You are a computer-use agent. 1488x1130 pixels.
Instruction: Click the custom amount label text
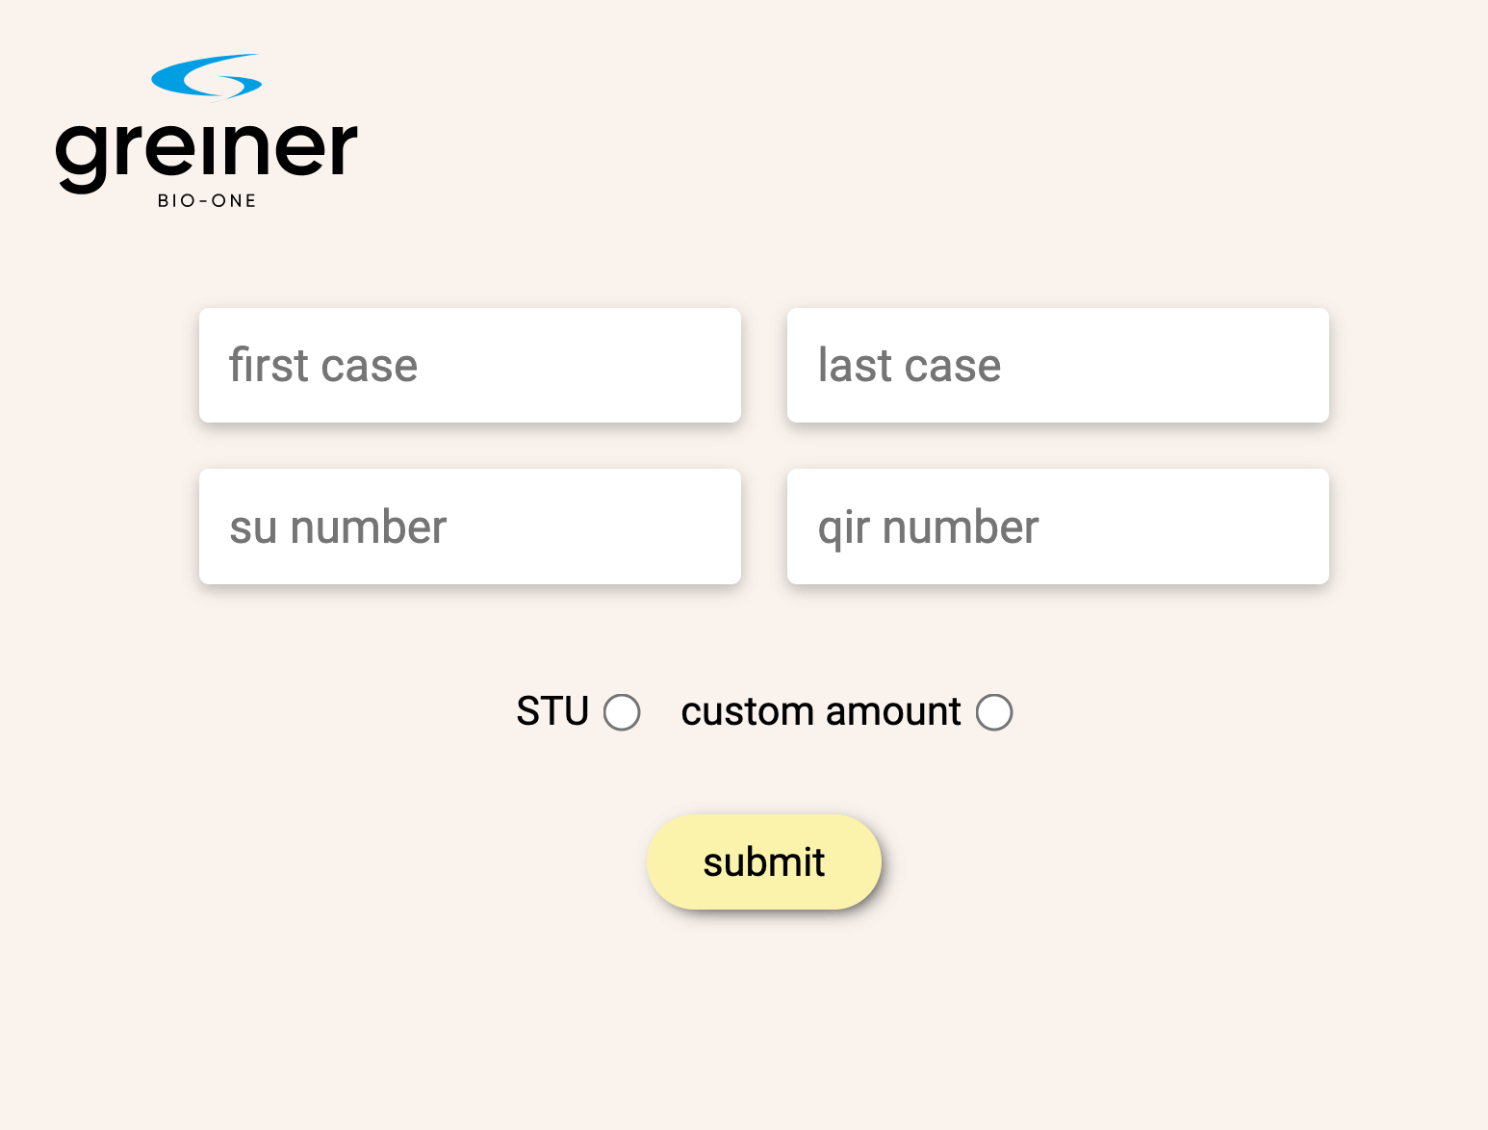tap(821, 711)
